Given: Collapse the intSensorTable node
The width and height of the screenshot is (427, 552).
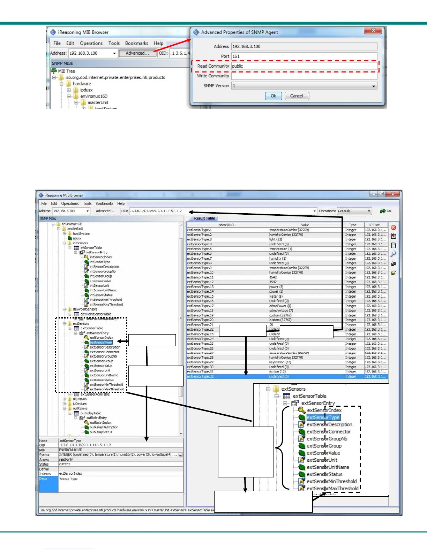Looking at the screenshot, I should coord(70,248).
